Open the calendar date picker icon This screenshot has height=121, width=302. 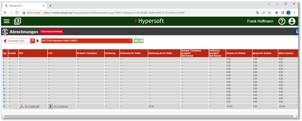32,41
